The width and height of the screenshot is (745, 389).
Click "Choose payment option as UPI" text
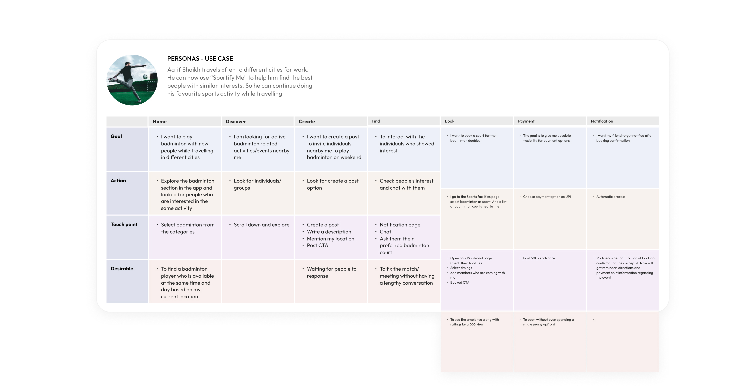point(547,197)
